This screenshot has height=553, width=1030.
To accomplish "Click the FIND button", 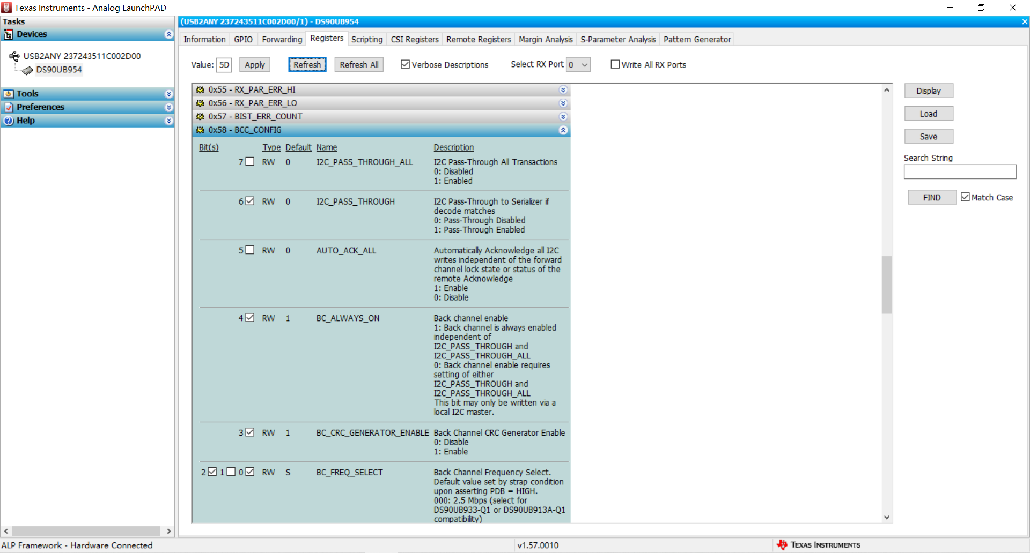I will click(x=932, y=198).
